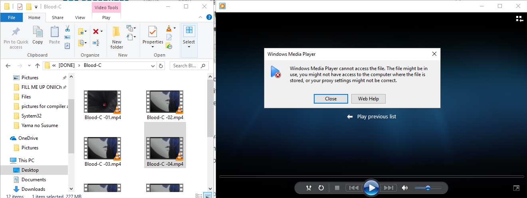Screen dimensions: 527x198
Task: Navigate back in File Explorer
Action: tap(8, 65)
